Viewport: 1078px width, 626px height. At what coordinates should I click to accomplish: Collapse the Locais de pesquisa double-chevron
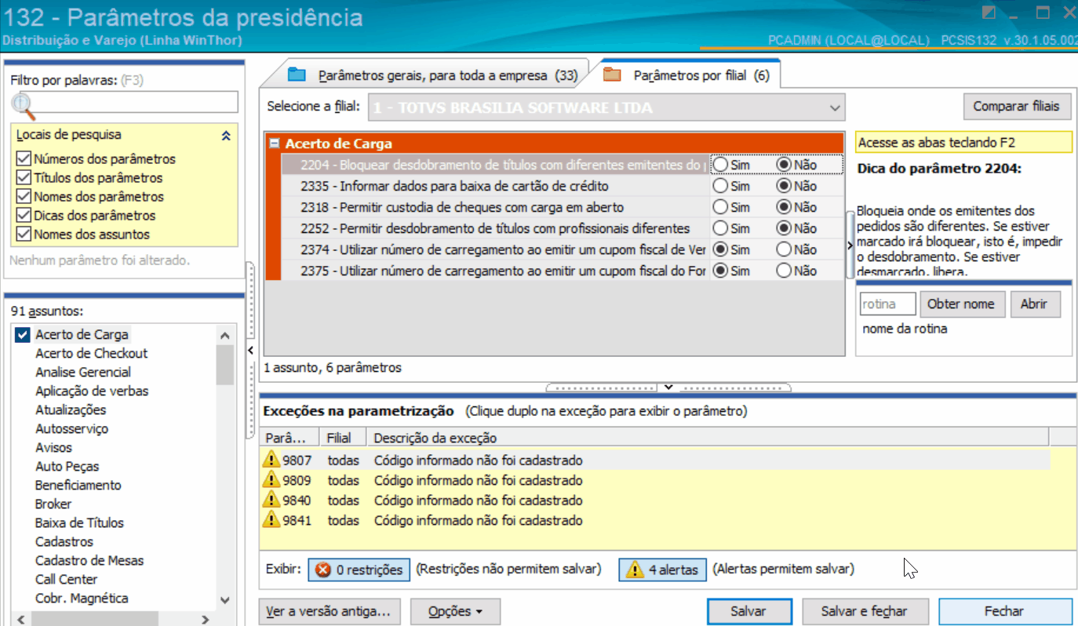(226, 136)
